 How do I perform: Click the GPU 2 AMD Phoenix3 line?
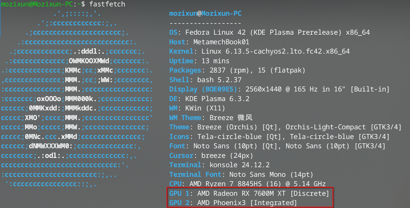pyautogui.click(x=233, y=202)
